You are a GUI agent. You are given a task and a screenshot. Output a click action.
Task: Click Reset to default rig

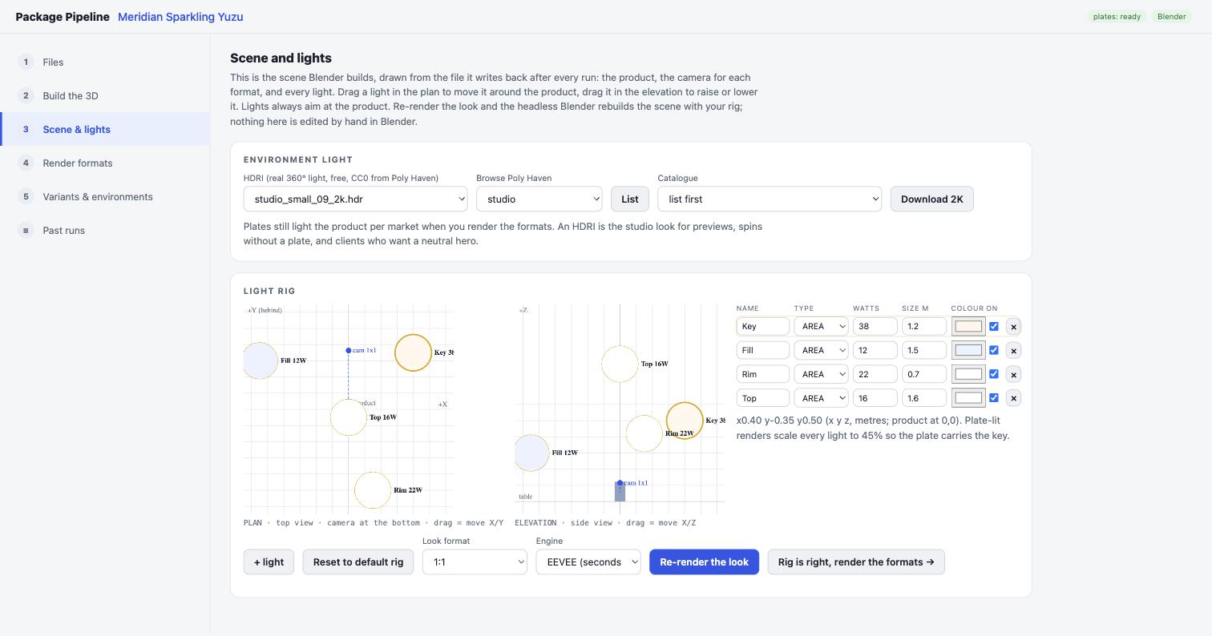pos(358,562)
